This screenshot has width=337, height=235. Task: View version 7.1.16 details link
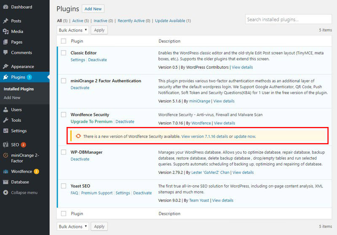pos(205,136)
